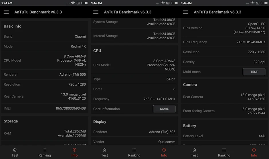
Task: Select Density value 320 dpi
Action: pyautogui.click(x=259, y=62)
